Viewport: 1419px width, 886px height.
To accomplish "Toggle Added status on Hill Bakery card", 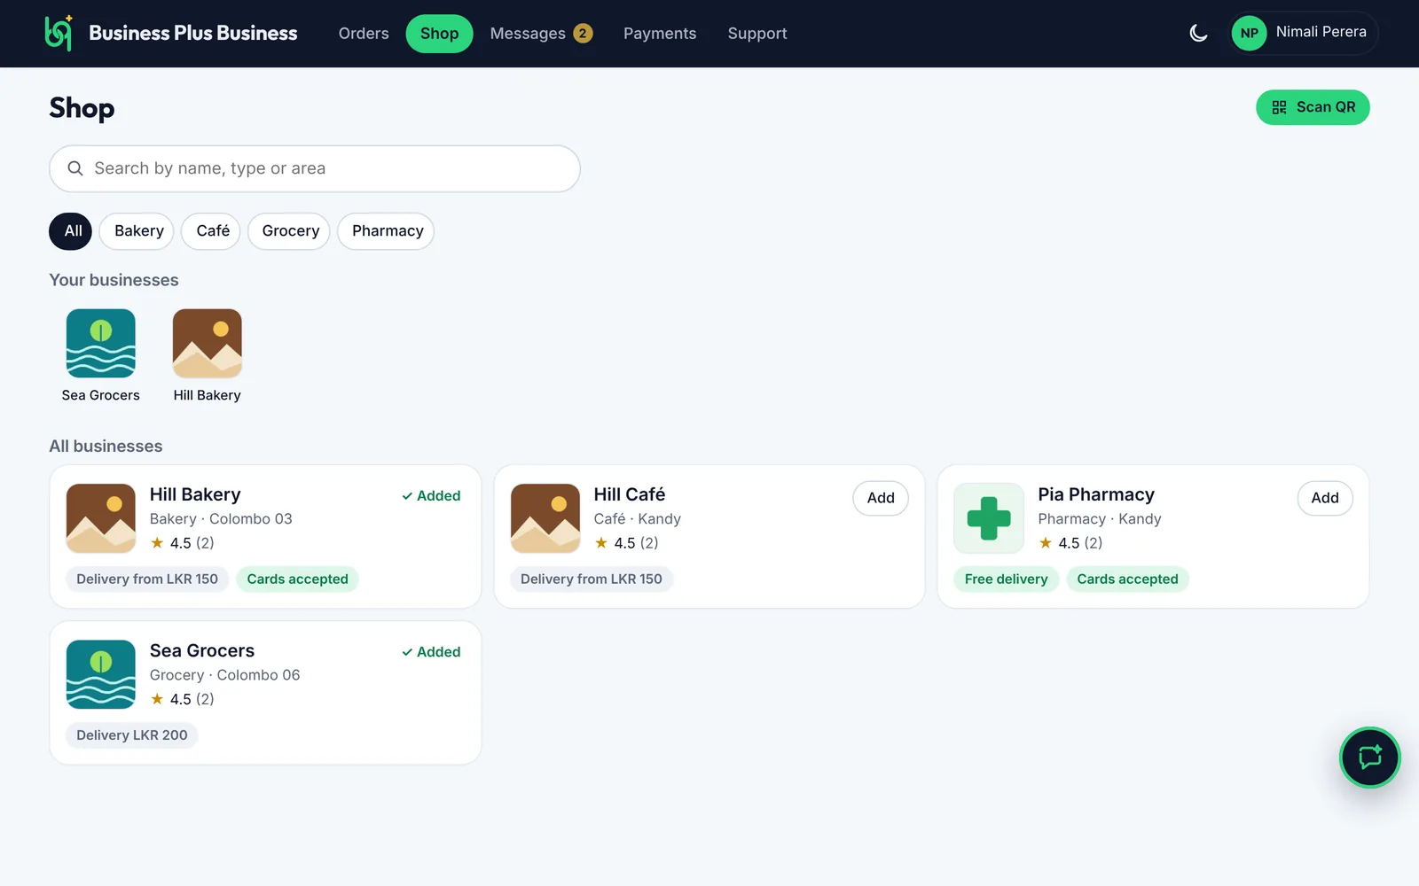I will coord(431,496).
